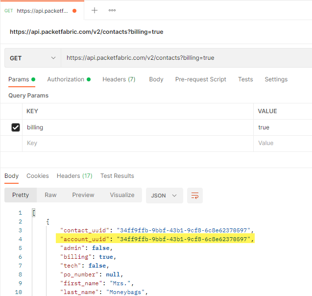Image resolution: width=312 pixels, height=296 pixels.
Task: Toggle the wrap lines icon in response
Action: click(x=194, y=195)
